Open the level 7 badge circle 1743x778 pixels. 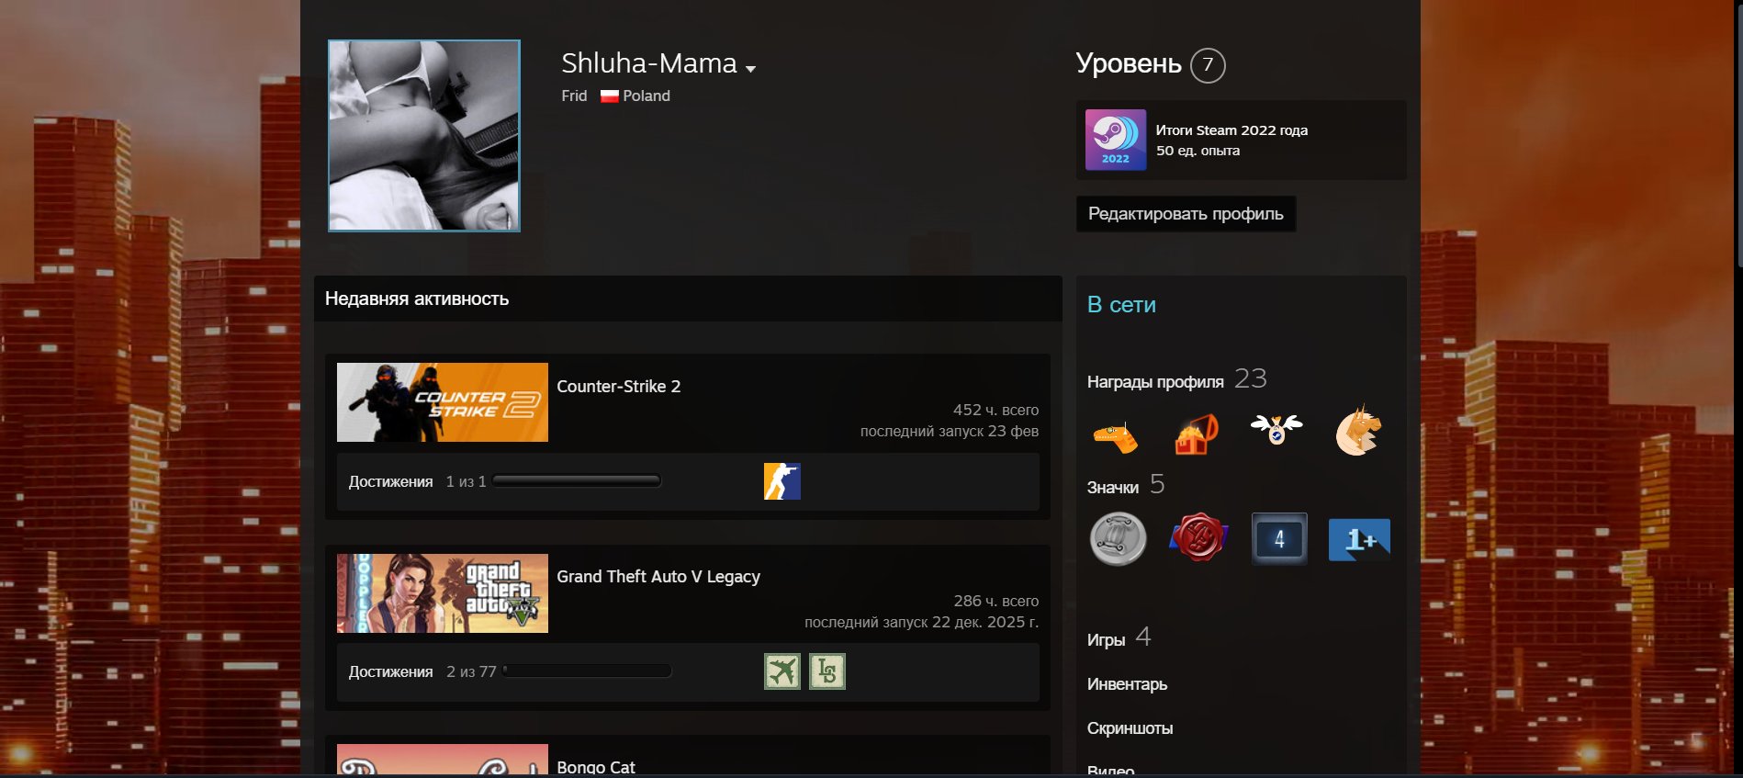coord(1208,65)
